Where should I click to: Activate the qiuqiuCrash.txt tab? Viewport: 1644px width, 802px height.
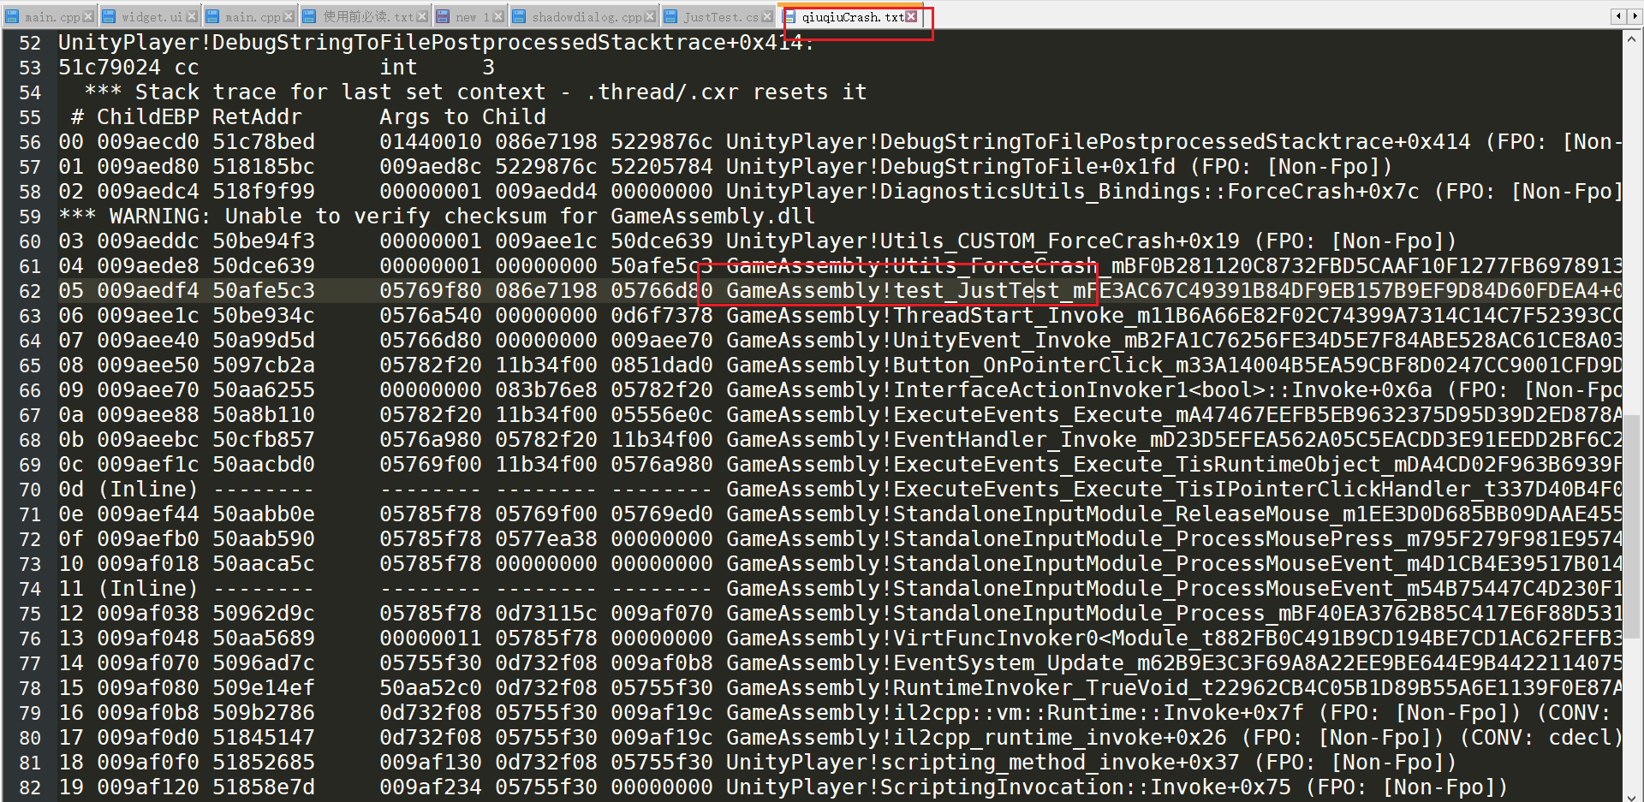point(852,17)
